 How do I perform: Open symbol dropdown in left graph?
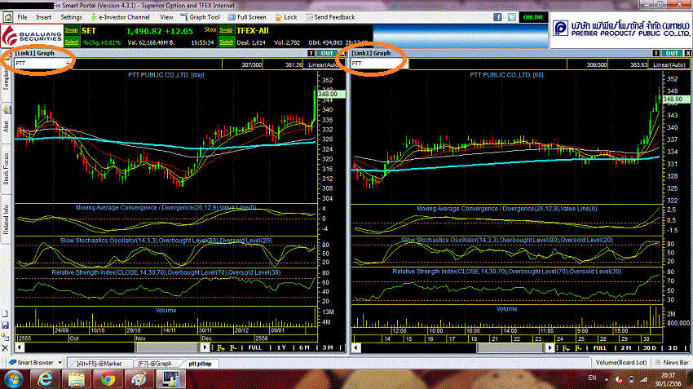[x=68, y=64]
